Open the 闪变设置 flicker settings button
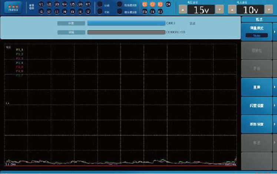Viewport: 277px width, 174px height. [x=257, y=106]
